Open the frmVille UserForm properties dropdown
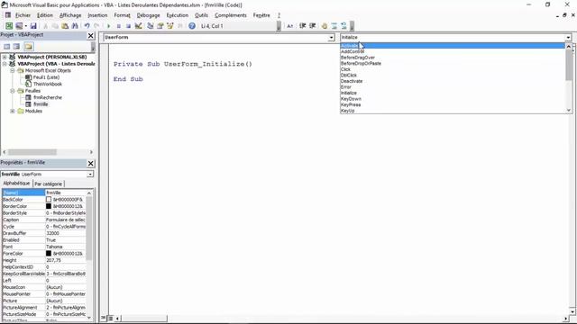 [x=90, y=174]
